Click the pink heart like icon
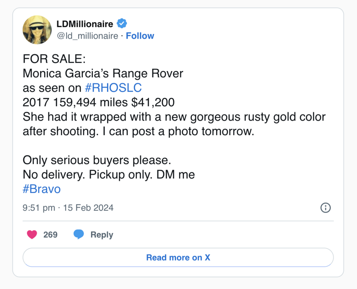This screenshot has height=289, width=357. (x=32, y=235)
